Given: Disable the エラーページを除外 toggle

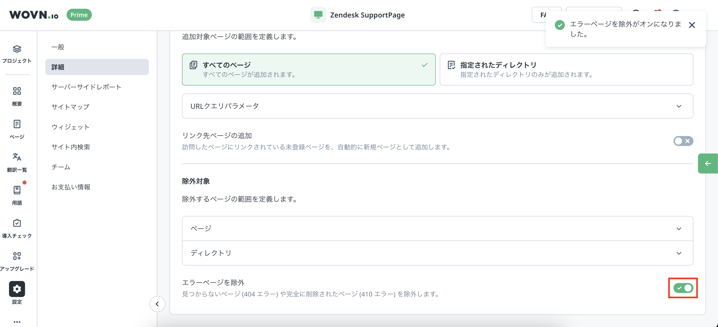Looking at the screenshot, I should (683, 288).
